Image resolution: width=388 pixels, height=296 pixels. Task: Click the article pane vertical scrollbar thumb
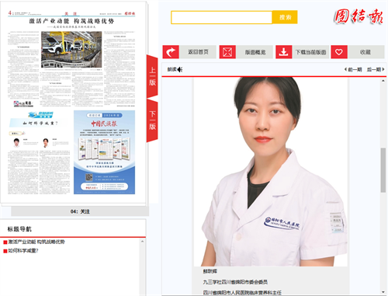(383, 170)
